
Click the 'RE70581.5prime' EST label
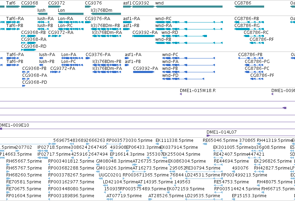tap(24, 182)
